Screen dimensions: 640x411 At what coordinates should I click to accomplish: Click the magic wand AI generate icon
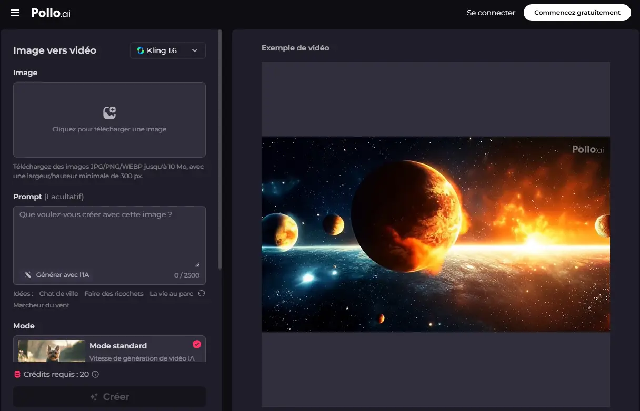coord(28,275)
